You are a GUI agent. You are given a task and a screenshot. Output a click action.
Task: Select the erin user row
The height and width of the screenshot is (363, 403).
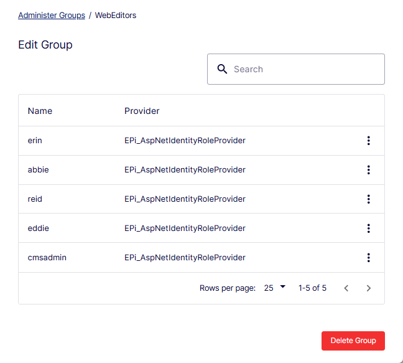(x=201, y=141)
